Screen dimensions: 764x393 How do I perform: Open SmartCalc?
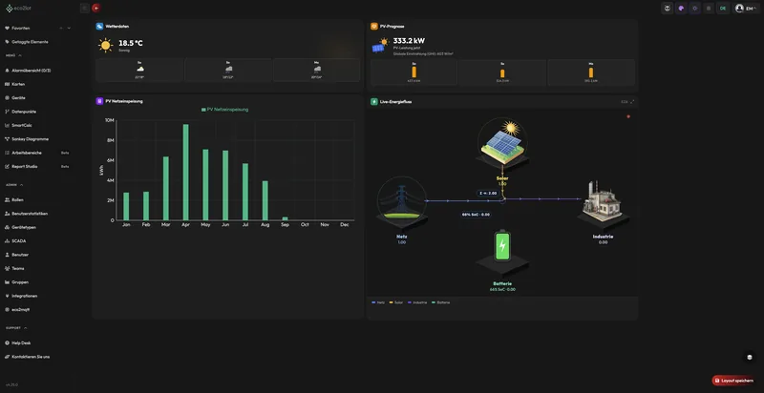tap(21, 125)
